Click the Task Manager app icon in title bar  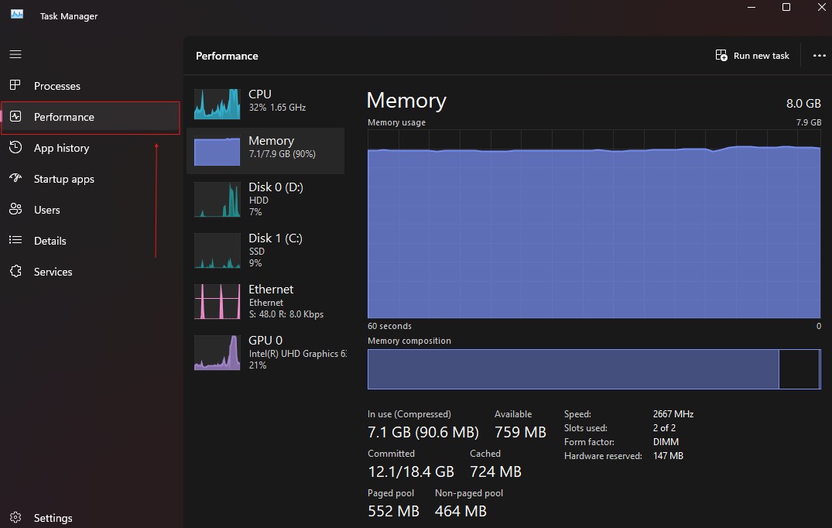(x=17, y=15)
